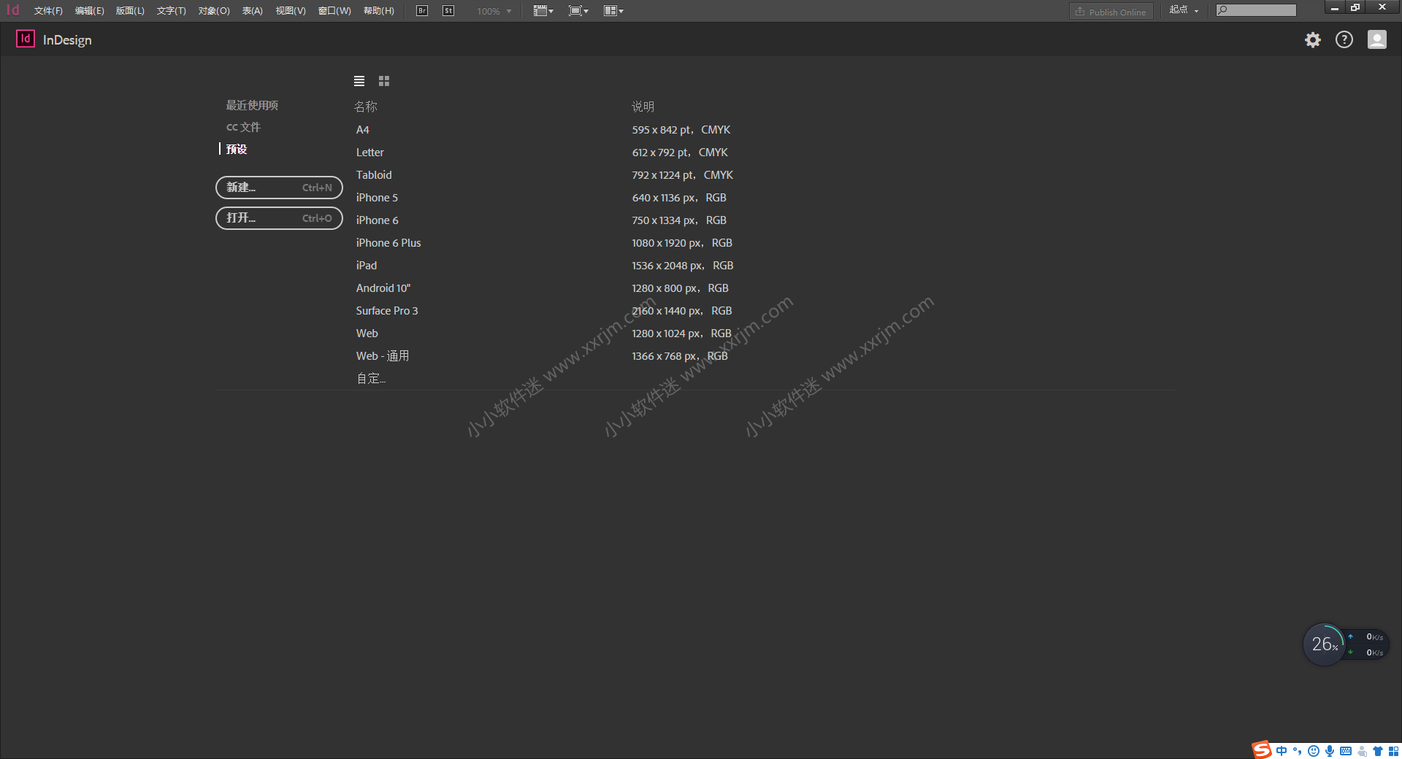Toggle the punctuation mode icon

[x=1297, y=751]
